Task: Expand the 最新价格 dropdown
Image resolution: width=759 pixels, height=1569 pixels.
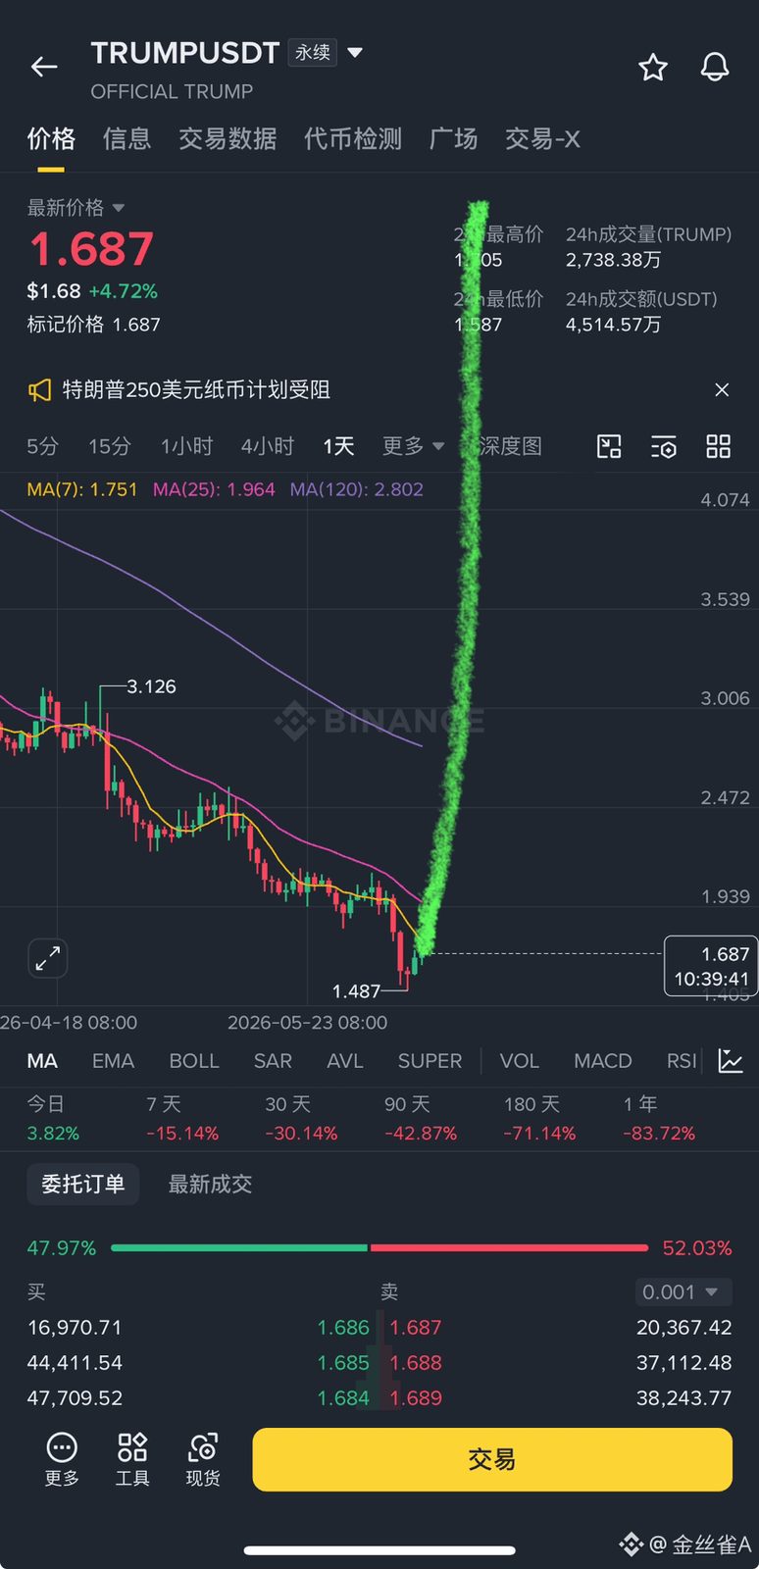Action: (x=76, y=208)
